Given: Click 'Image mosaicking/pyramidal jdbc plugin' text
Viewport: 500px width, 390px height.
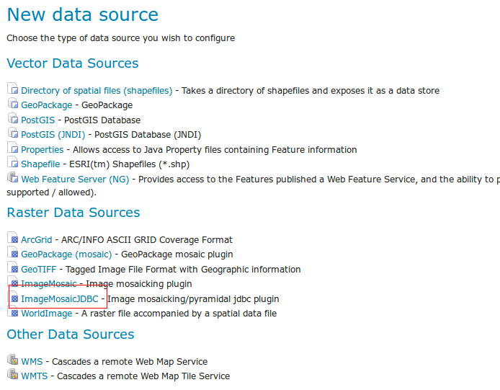Looking at the screenshot, I should pos(193,299).
